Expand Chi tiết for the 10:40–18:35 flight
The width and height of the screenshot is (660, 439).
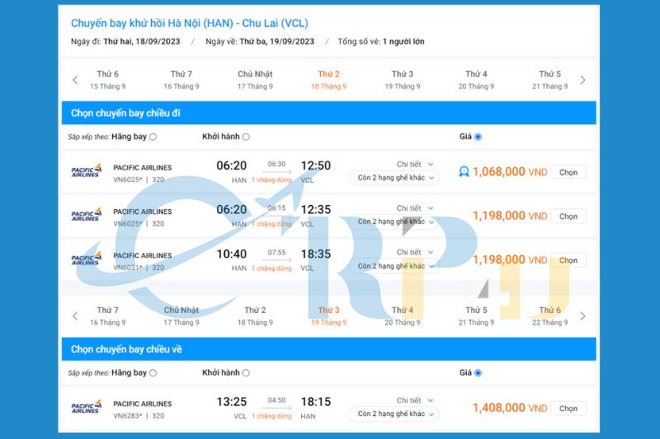click(x=415, y=252)
